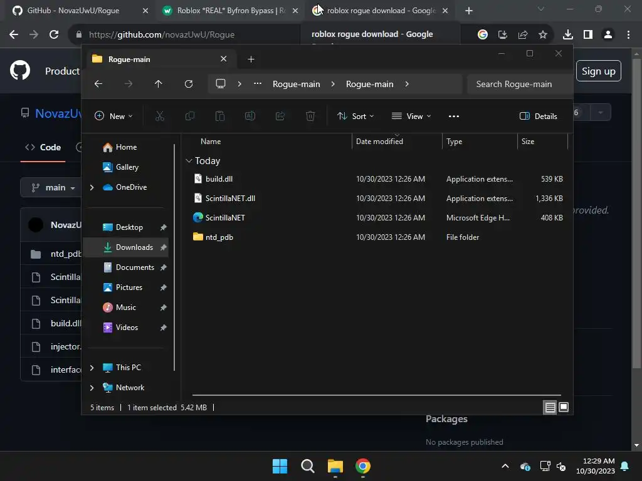Click the PC monitor icon in address bar
The width and height of the screenshot is (642, 481).
[x=221, y=84]
